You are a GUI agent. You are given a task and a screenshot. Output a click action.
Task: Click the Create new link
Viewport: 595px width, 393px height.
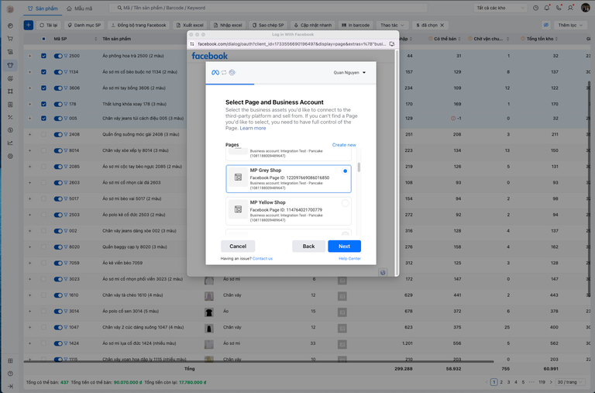tap(344, 145)
